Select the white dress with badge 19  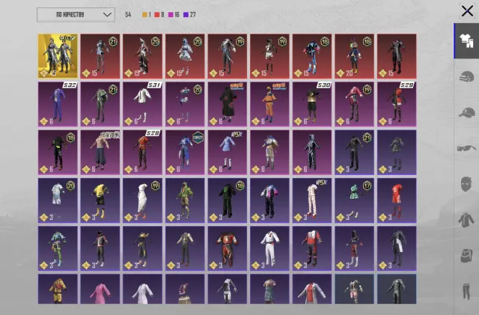pyautogui.click(x=143, y=201)
